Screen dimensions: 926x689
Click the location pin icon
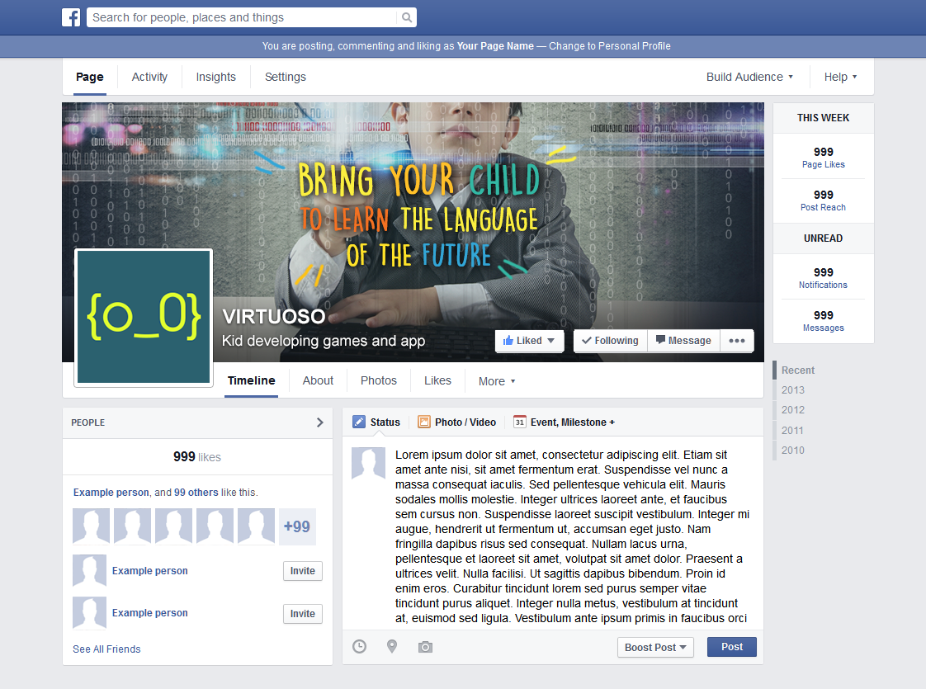click(x=392, y=647)
